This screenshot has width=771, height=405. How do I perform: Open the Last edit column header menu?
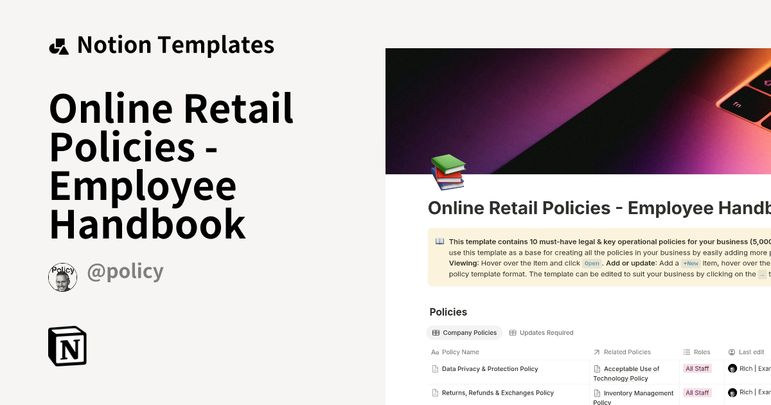(x=749, y=352)
